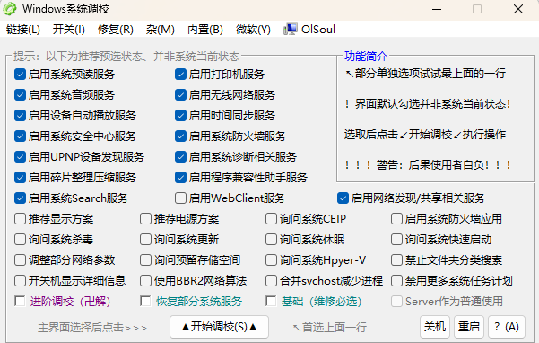Uncheck 启用系统预读服务
Image resolution: width=539 pixels, height=343 pixels.
[20, 75]
